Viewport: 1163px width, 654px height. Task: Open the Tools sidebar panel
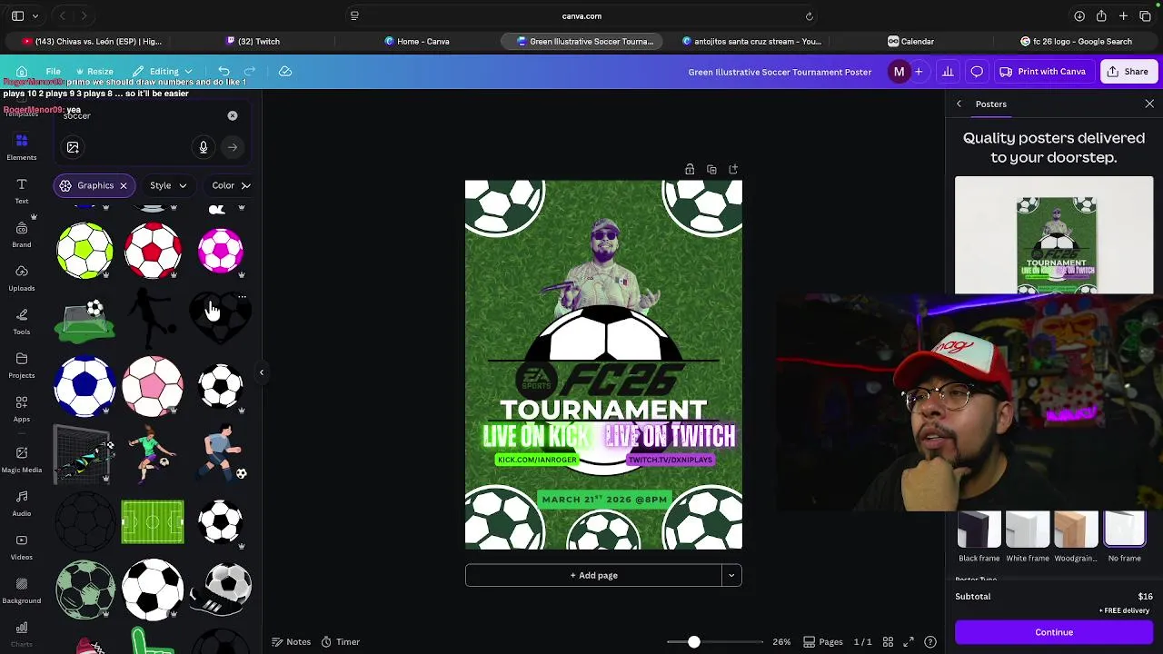click(22, 322)
